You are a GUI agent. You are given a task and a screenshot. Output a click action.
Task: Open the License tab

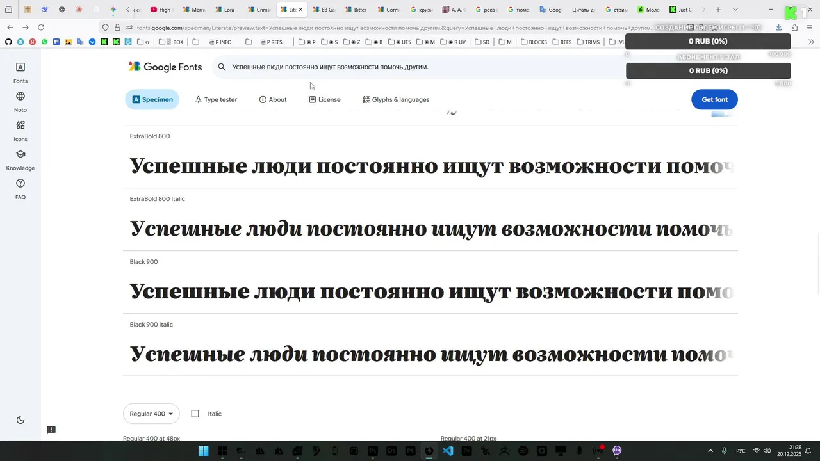[325, 99]
